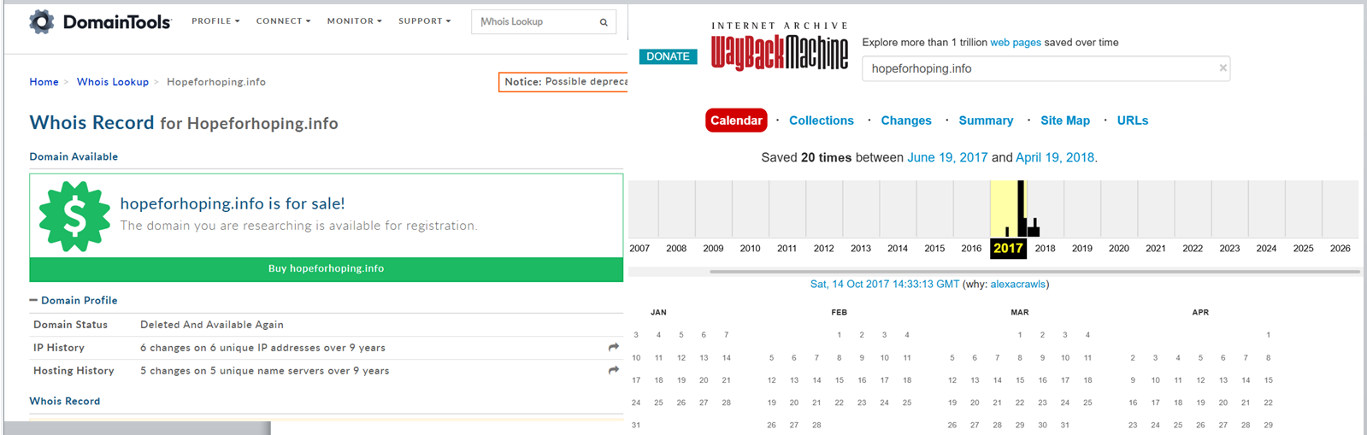Click the Hosting History share arrow icon
The image size is (1367, 435).
coord(613,370)
